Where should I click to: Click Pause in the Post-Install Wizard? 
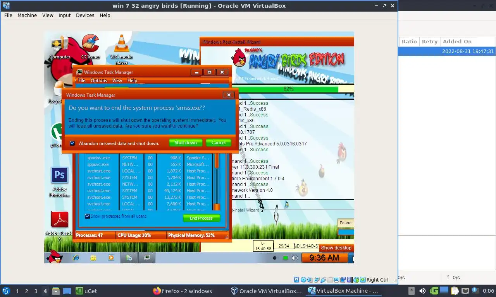346,223
